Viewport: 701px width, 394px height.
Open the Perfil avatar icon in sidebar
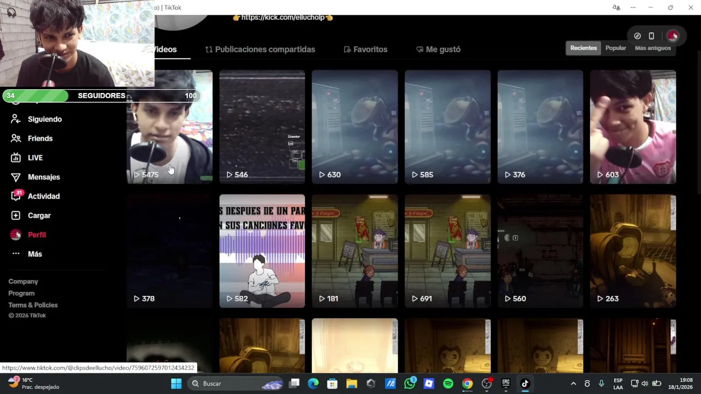(x=16, y=235)
